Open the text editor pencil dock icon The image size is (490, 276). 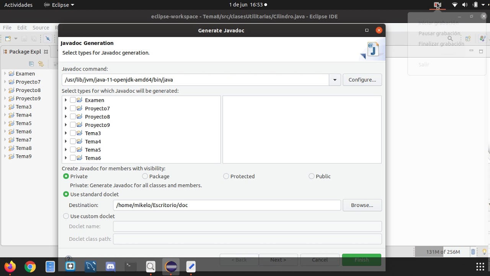pyautogui.click(x=191, y=266)
